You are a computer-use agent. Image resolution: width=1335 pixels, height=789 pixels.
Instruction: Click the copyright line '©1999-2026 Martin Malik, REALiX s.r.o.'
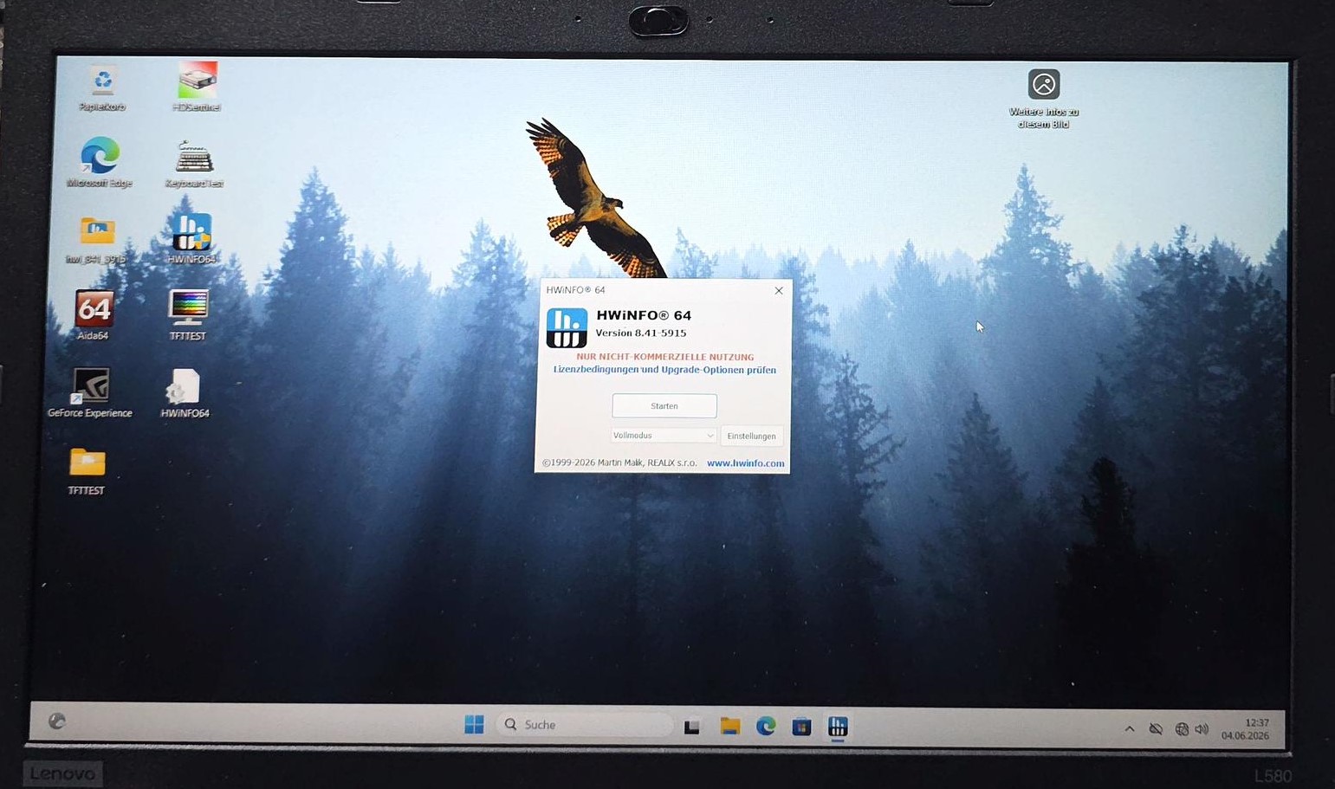tap(619, 462)
